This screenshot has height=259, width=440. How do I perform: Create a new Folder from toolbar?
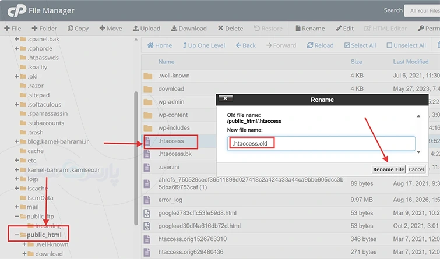(x=44, y=29)
